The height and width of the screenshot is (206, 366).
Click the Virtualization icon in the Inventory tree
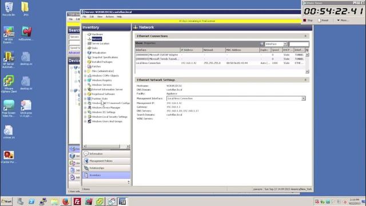click(x=89, y=53)
